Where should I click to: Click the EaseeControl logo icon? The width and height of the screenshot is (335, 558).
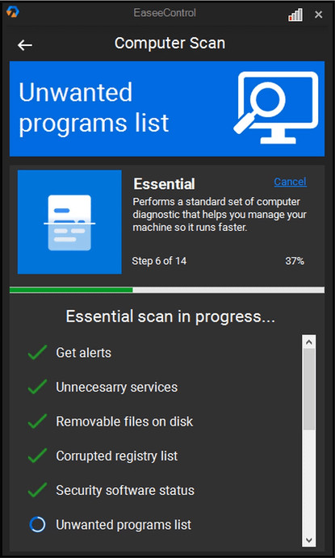coord(13,12)
